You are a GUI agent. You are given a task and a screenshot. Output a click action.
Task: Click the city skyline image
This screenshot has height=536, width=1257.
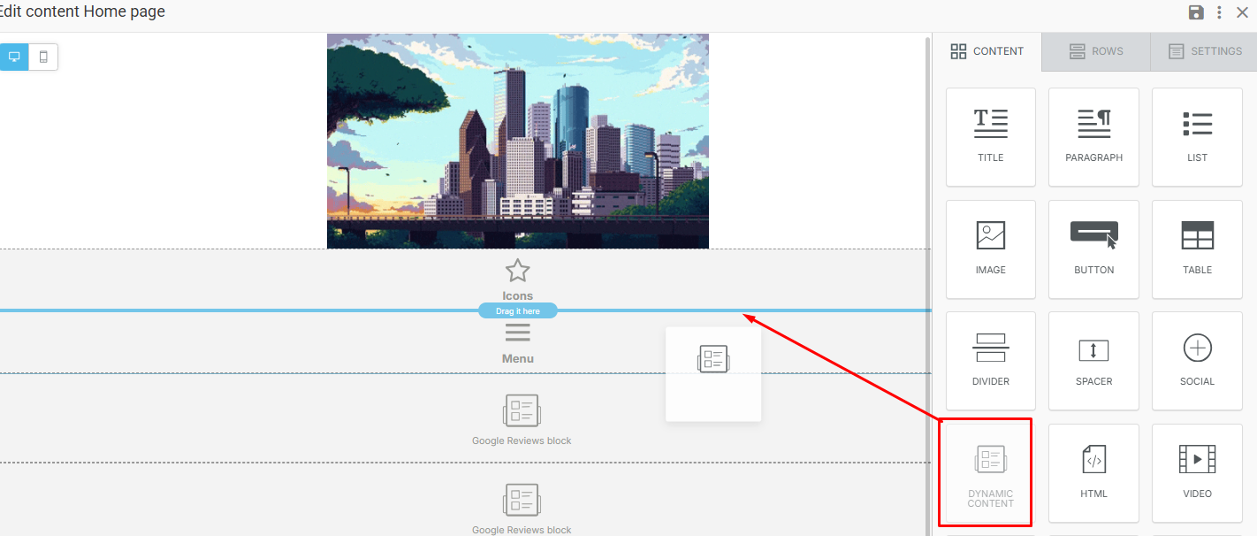click(518, 141)
